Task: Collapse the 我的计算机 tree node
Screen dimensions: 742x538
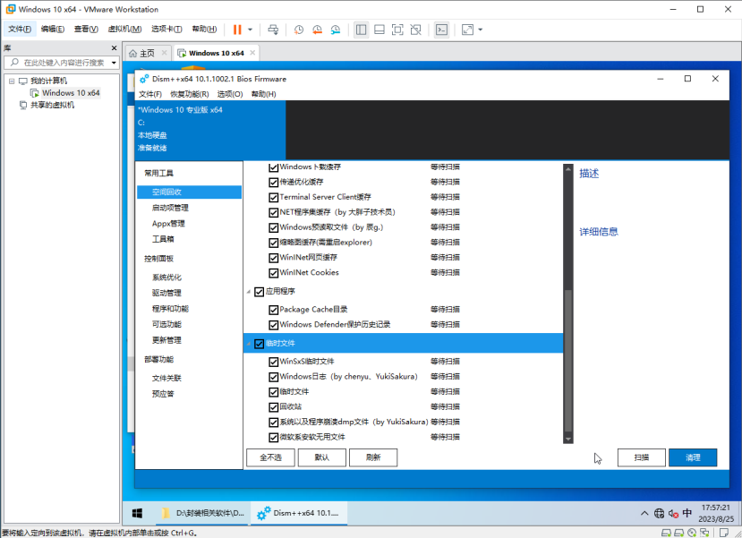Action: pyautogui.click(x=12, y=81)
